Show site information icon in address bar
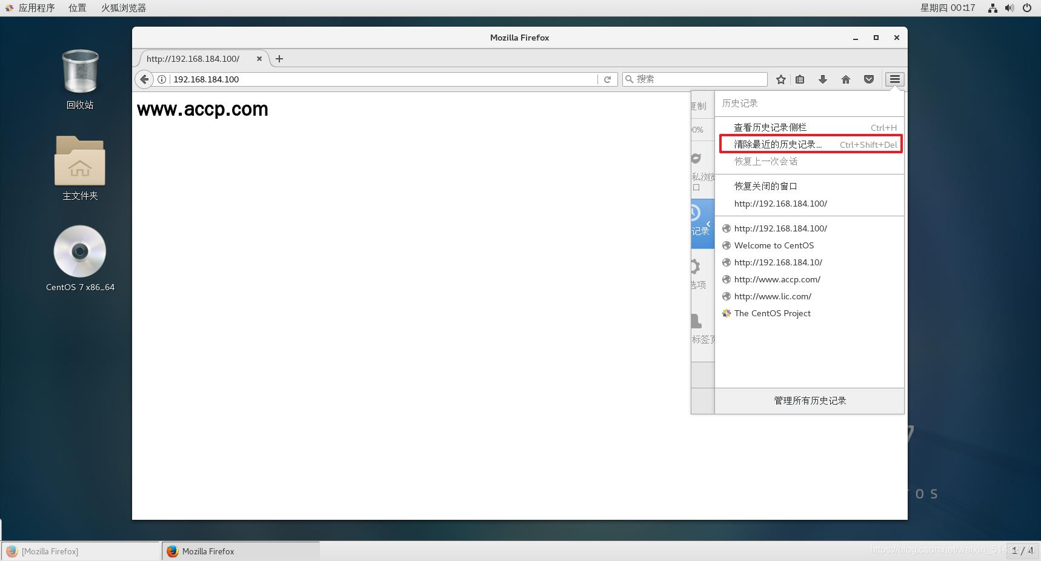Viewport: 1041px width, 561px height. 162,79
